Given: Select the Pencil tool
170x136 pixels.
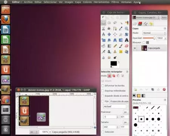Looking at the screenshot, I should click(115, 46).
